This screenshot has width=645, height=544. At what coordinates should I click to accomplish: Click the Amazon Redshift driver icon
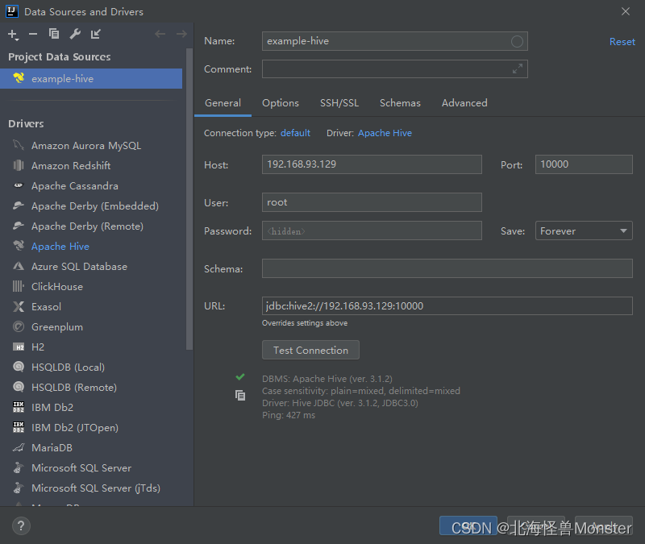tap(19, 165)
